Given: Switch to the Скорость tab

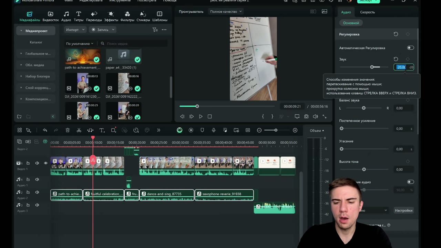Looking at the screenshot, I should tap(367, 12).
